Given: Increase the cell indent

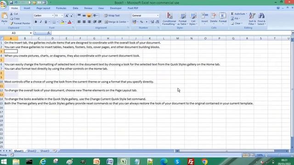Looking at the screenshot, I should [x=100, y=22].
